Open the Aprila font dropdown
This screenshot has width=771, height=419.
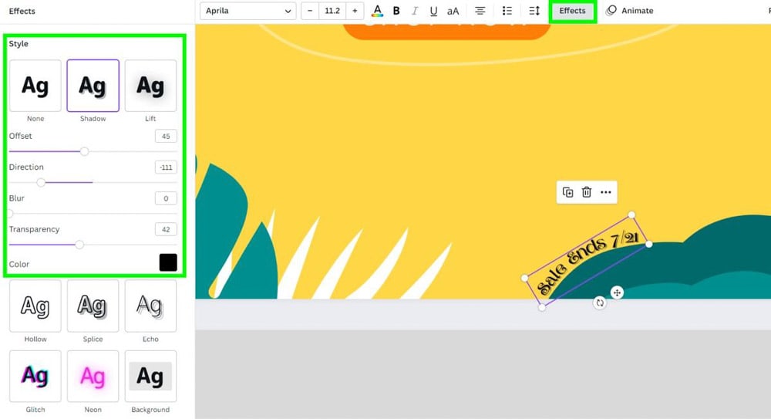tap(248, 11)
